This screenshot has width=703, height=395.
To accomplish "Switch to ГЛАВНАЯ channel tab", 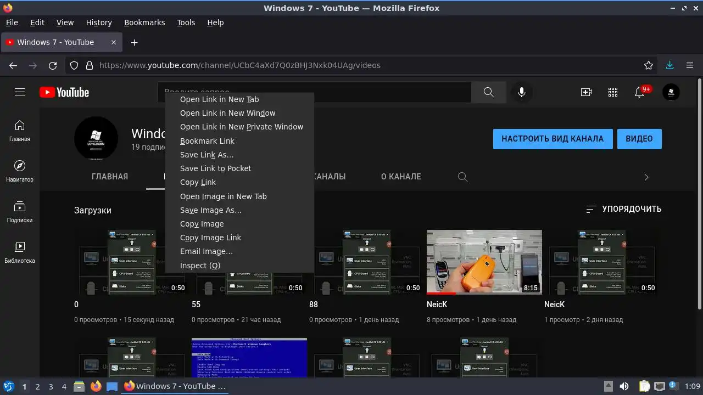I will click(x=110, y=177).
